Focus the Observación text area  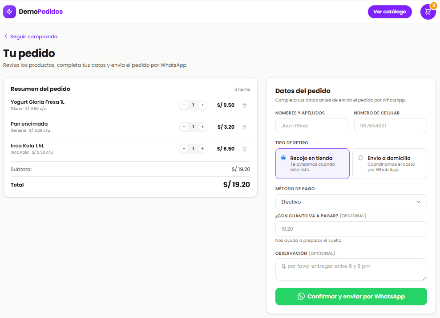351,269
